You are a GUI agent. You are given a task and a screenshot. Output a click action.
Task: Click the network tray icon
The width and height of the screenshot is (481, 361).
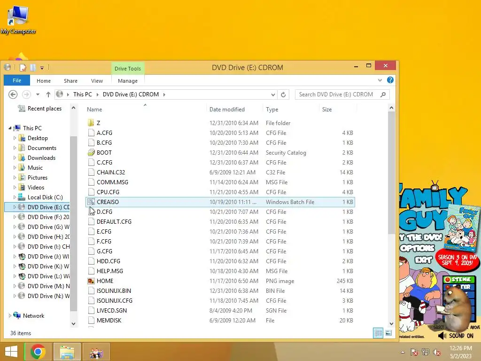click(425, 352)
